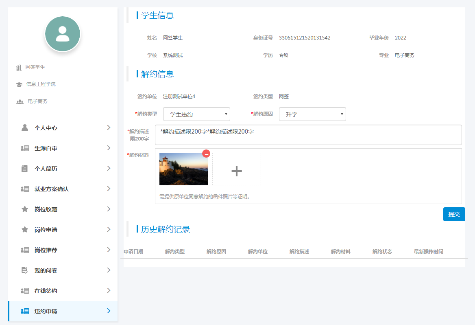Image resolution: width=475 pixels, height=325 pixels.
Task: Open 岗位申请 menu item
Action: (63, 229)
